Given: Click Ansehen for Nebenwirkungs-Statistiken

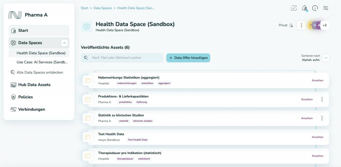Looking at the screenshot, I should coord(317,81).
